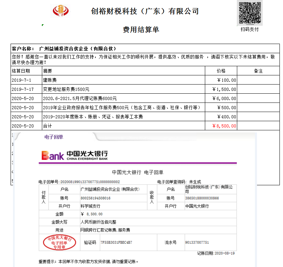
Task: Click the 合计 total label cell
Action: [x=124, y=126]
